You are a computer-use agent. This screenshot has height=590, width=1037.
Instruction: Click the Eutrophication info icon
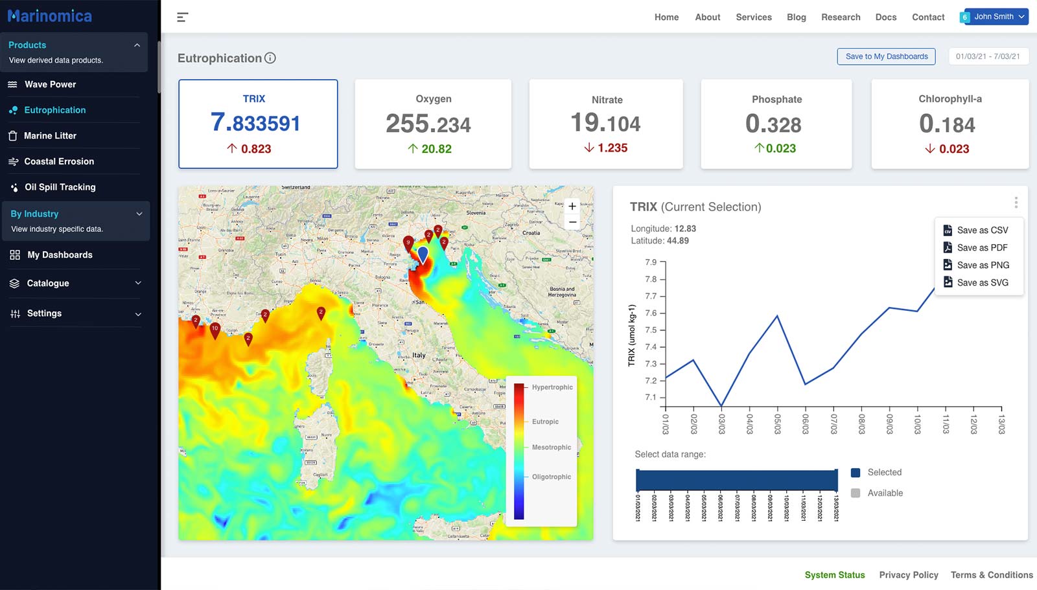(270, 58)
